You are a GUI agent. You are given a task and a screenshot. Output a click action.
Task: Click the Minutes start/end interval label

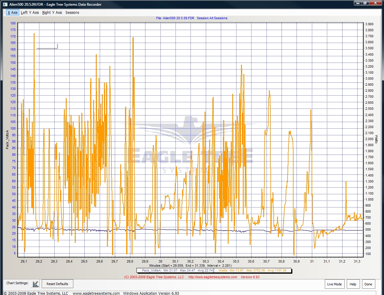pos(190,266)
